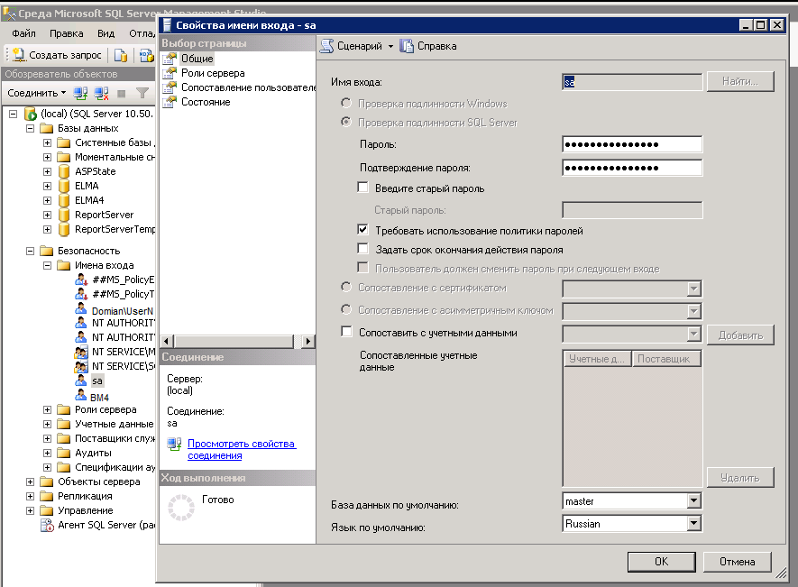798x587 pixels.
Task: Uncheck Требовать использование политики паролей
Action: click(x=363, y=231)
